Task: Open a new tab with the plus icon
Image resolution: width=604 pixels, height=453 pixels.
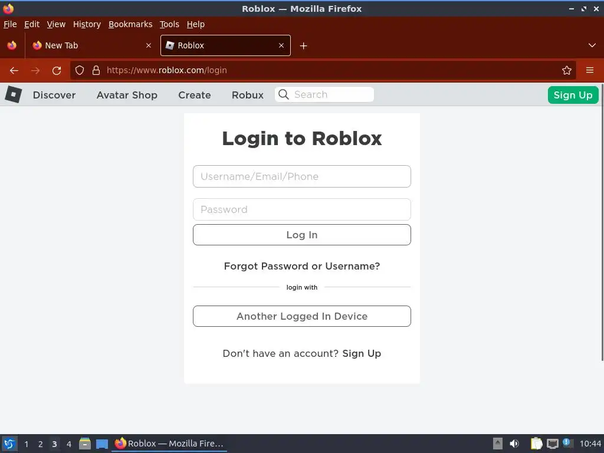Action: (304, 46)
